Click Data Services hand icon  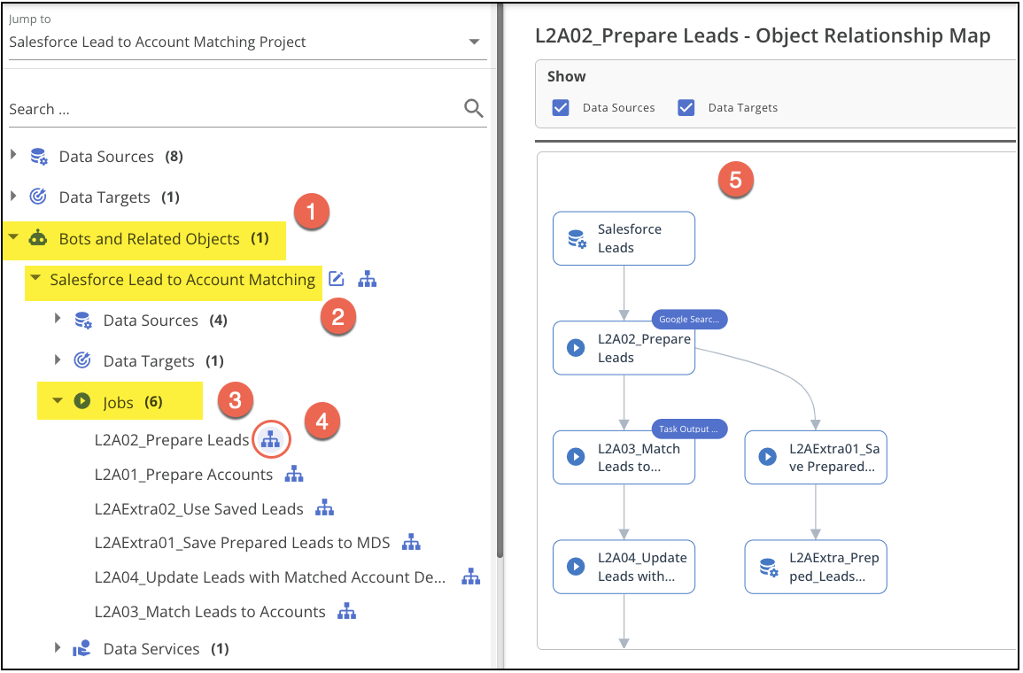click(81, 648)
